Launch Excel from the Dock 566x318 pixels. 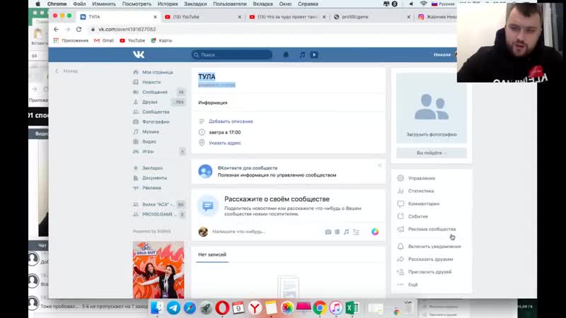(352, 308)
